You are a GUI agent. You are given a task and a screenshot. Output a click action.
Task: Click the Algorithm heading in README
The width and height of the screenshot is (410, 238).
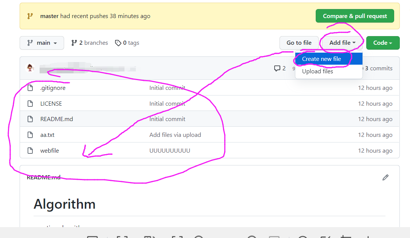64,204
